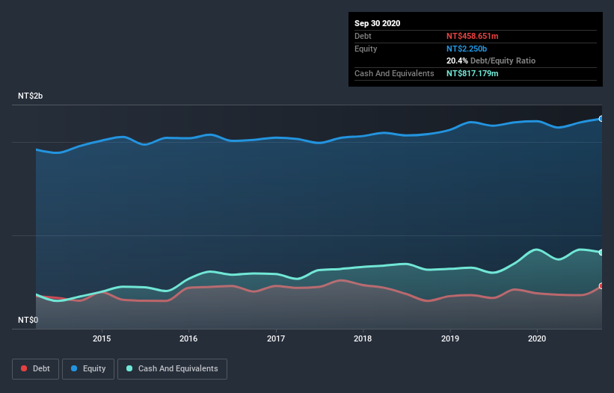Click the 2020 x-axis label
This screenshot has height=393, width=614.
537,338
